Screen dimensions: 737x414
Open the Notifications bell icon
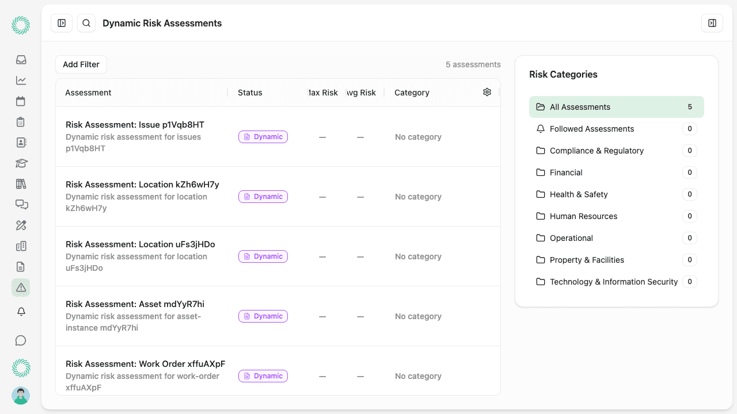(21, 311)
